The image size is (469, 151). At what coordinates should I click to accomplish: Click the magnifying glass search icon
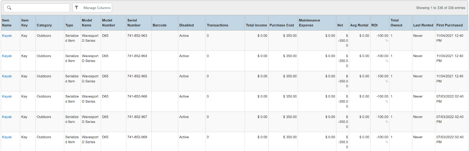tap(9, 8)
